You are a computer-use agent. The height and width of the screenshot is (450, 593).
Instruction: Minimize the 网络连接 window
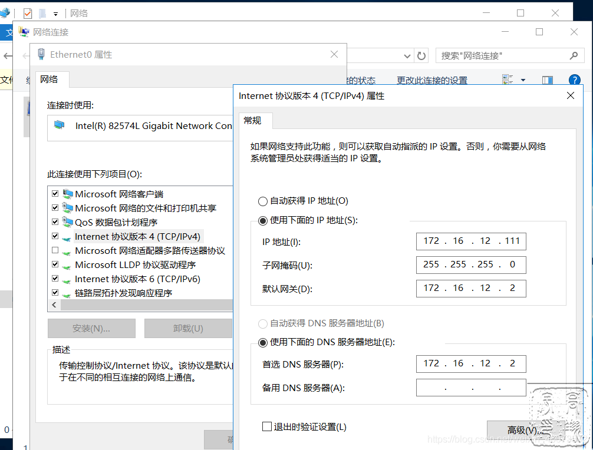pos(505,32)
